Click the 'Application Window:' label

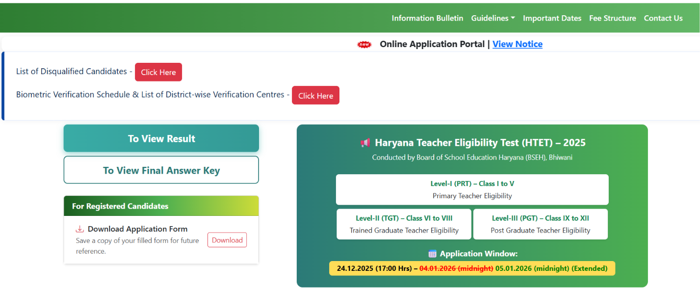[x=479, y=254]
